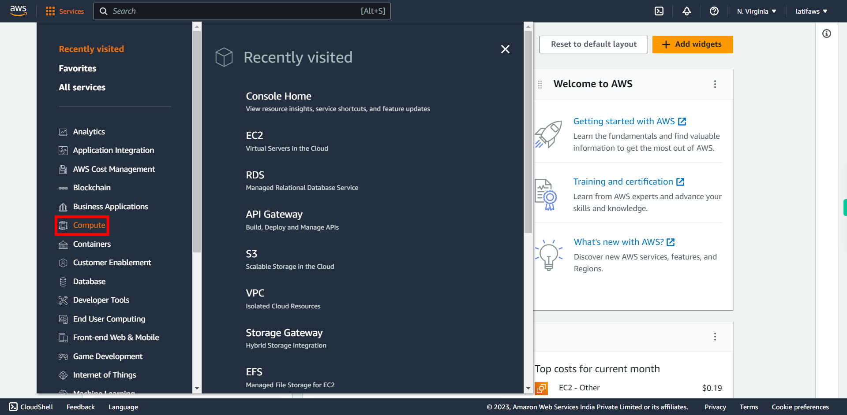
Task: Click the recently visited panel scrollbar thumb
Action: pos(528,132)
